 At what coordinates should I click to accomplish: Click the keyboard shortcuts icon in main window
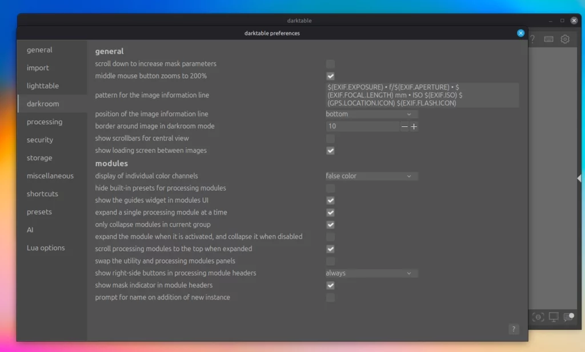(548, 39)
